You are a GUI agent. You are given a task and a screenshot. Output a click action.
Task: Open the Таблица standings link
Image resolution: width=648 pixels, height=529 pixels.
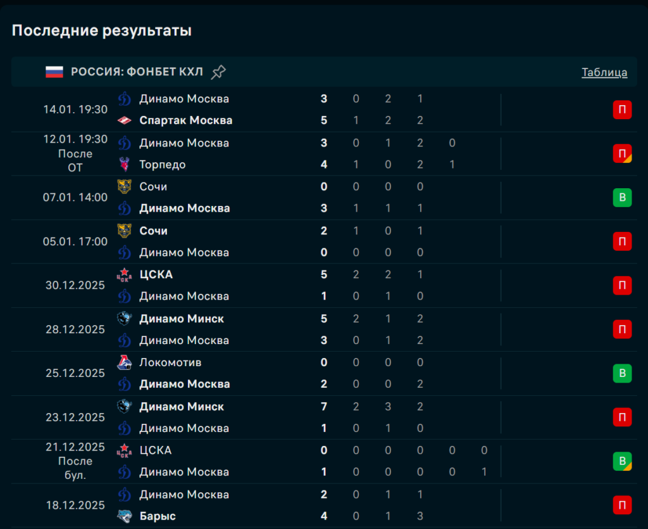[x=604, y=72]
